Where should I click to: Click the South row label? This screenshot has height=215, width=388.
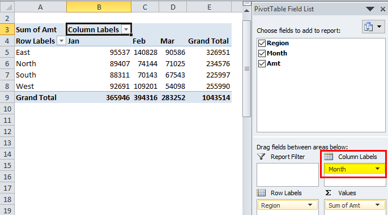[40, 75]
